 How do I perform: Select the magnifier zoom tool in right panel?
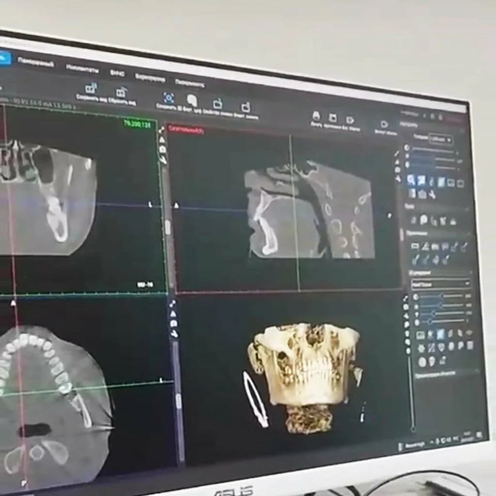[x=411, y=180]
